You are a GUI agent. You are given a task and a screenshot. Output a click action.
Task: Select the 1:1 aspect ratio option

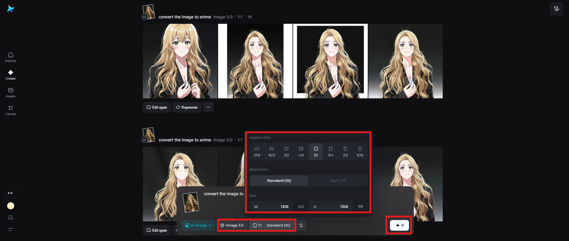pyautogui.click(x=316, y=152)
